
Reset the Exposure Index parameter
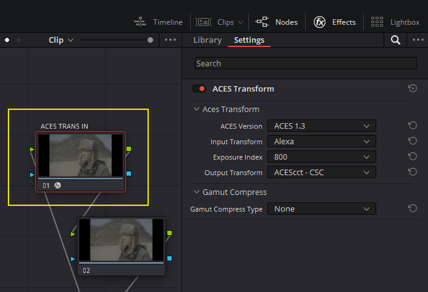tap(412, 156)
